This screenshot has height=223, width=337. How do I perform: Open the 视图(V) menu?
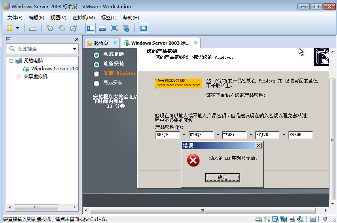(x=59, y=18)
